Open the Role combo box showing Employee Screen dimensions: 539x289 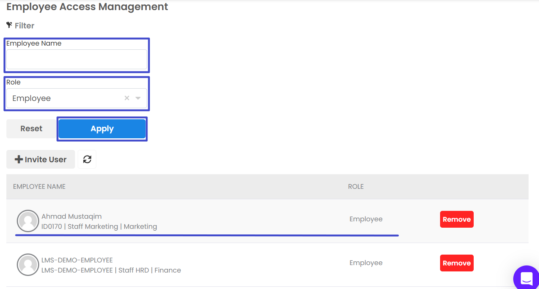pos(63,98)
